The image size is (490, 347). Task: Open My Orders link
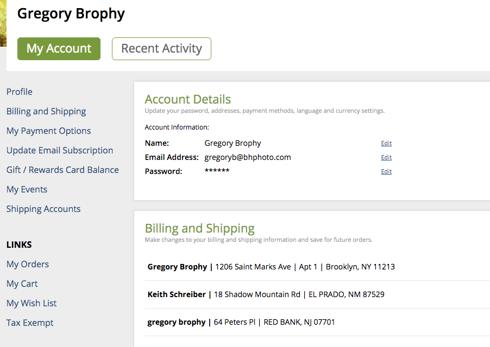pyautogui.click(x=28, y=265)
